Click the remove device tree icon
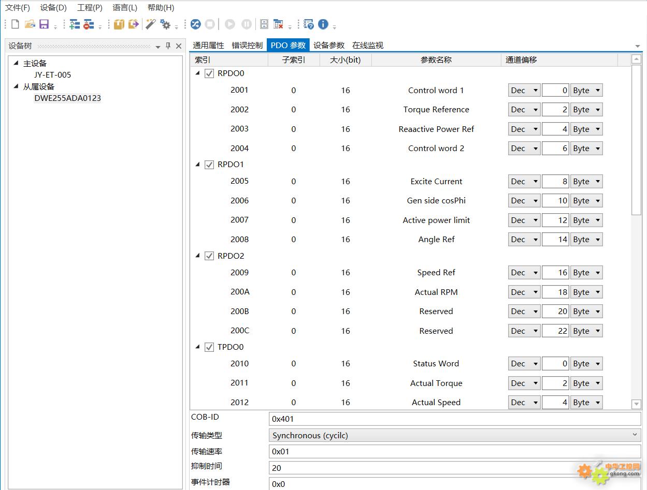The image size is (647, 490). [89, 24]
